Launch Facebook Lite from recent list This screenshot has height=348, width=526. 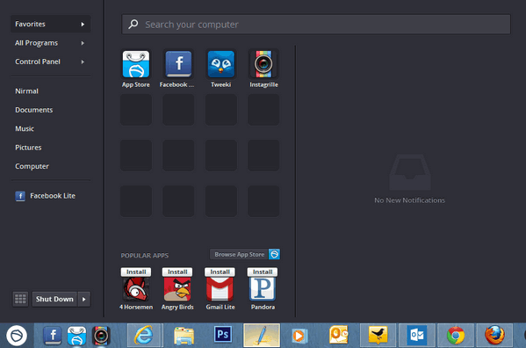pos(46,196)
